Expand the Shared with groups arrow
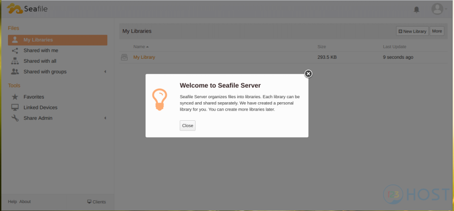The width and height of the screenshot is (454, 211). pyautogui.click(x=105, y=72)
